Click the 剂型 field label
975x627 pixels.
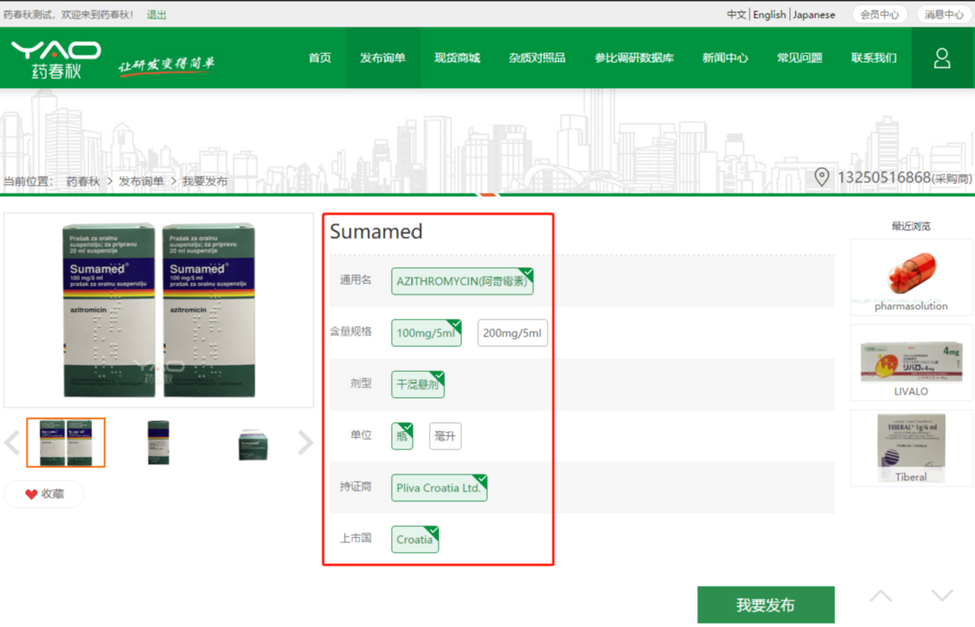click(x=361, y=383)
